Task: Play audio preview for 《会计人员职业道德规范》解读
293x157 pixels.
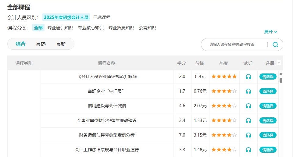Action: pos(248,77)
